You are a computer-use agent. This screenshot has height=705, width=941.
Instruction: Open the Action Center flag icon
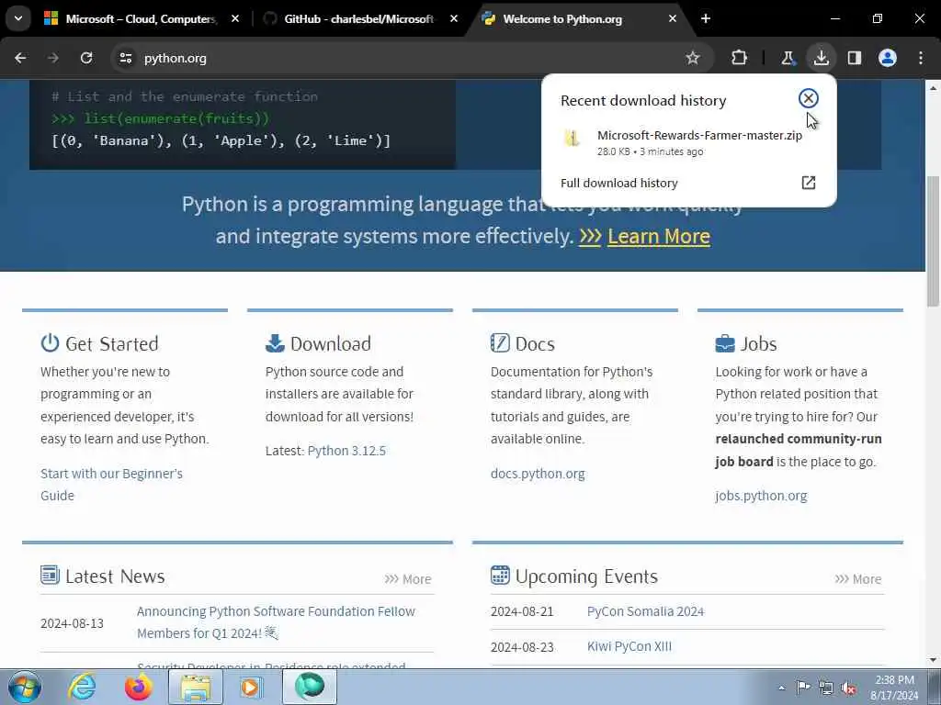[x=803, y=688]
